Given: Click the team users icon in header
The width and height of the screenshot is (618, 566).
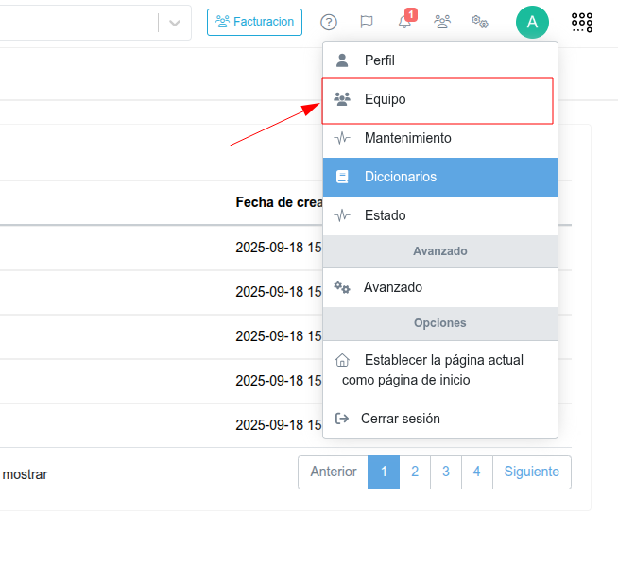Looking at the screenshot, I should click(442, 22).
